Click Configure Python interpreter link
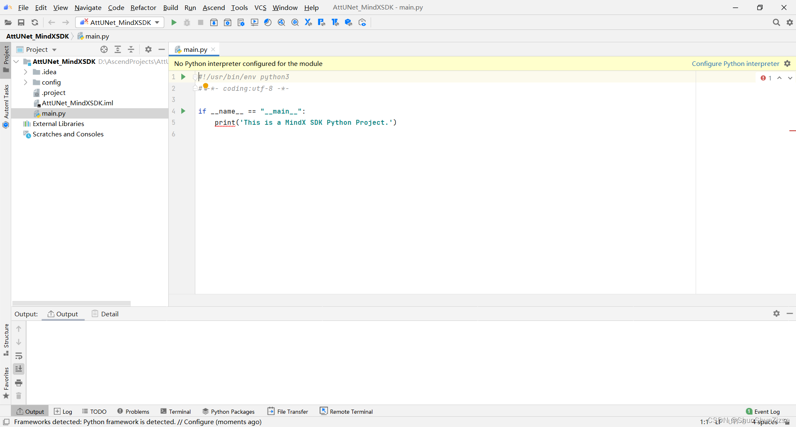796x427 pixels. 735,63
